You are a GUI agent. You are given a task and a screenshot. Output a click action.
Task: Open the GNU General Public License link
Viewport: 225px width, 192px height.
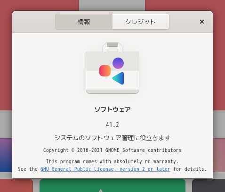click(105, 169)
